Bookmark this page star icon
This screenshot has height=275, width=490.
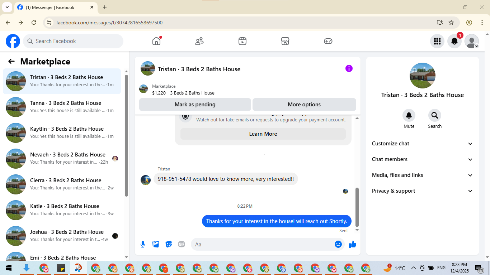451,23
